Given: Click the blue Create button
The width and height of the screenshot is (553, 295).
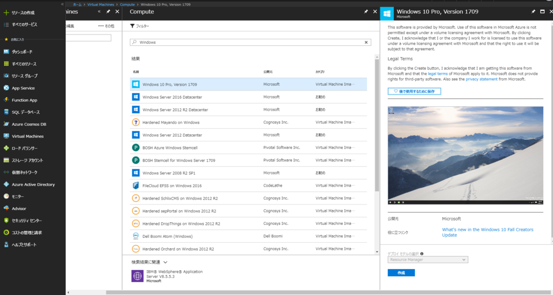Looking at the screenshot, I should tap(401, 273).
